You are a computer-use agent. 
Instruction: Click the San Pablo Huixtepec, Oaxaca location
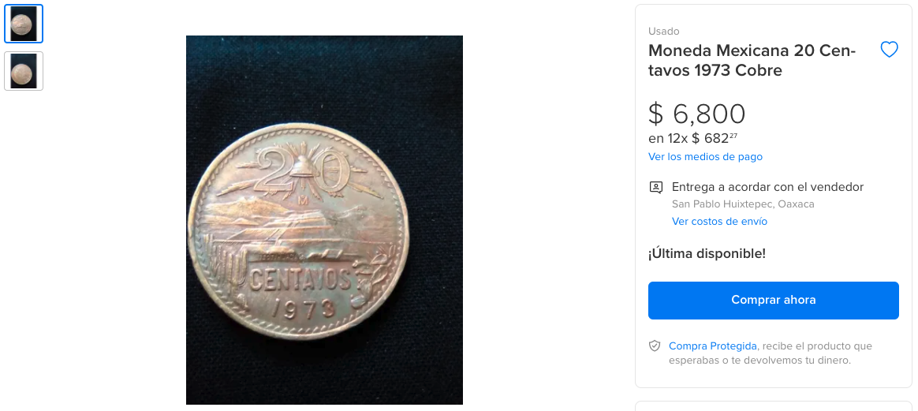pyautogui.click(x=743, y=204)
